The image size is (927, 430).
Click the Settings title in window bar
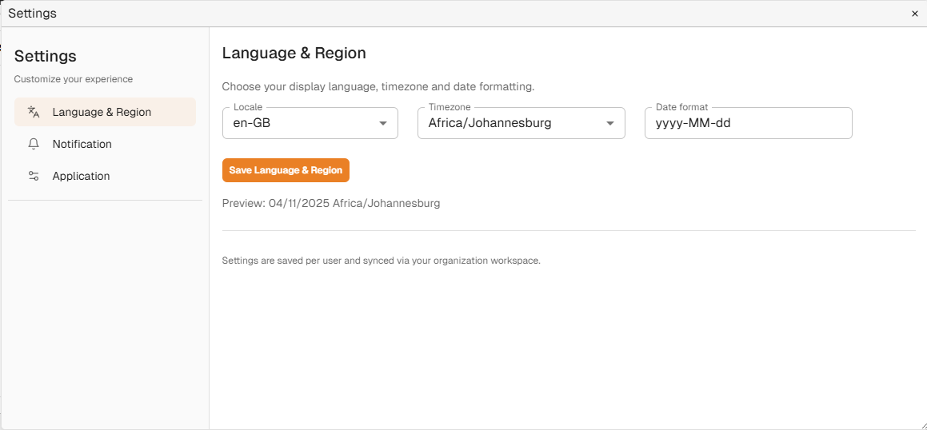(x=32, y=14)
